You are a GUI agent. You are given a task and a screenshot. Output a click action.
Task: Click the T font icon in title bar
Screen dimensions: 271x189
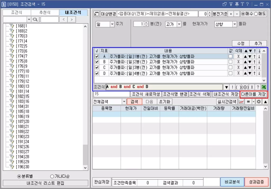[242, 4]
